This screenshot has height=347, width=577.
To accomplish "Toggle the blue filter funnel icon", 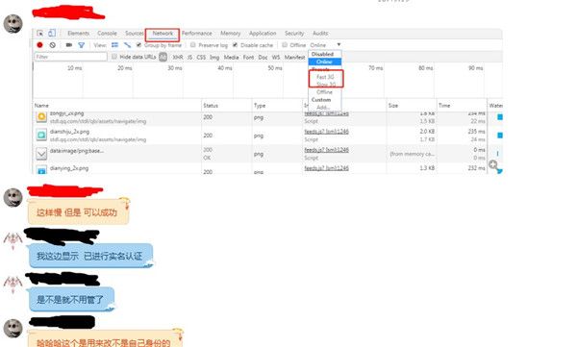I will (82, 45).
